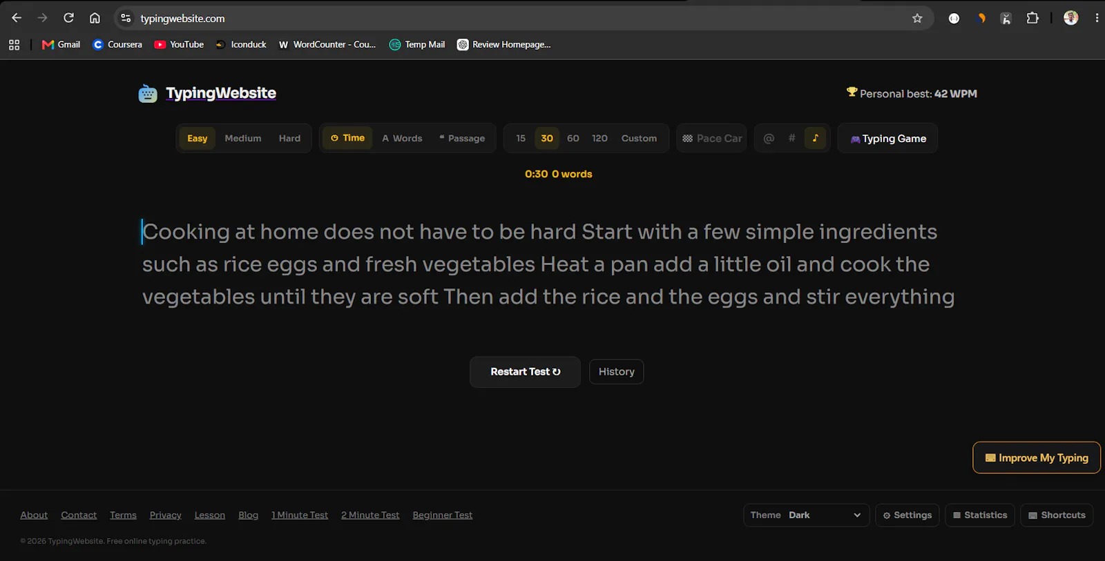Open the Terms link
This screenshot has width=1105, height=561.
coord(123,515)
